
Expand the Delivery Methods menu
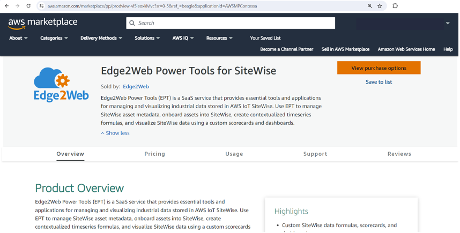pyautogui.click(x=101, y=38)
